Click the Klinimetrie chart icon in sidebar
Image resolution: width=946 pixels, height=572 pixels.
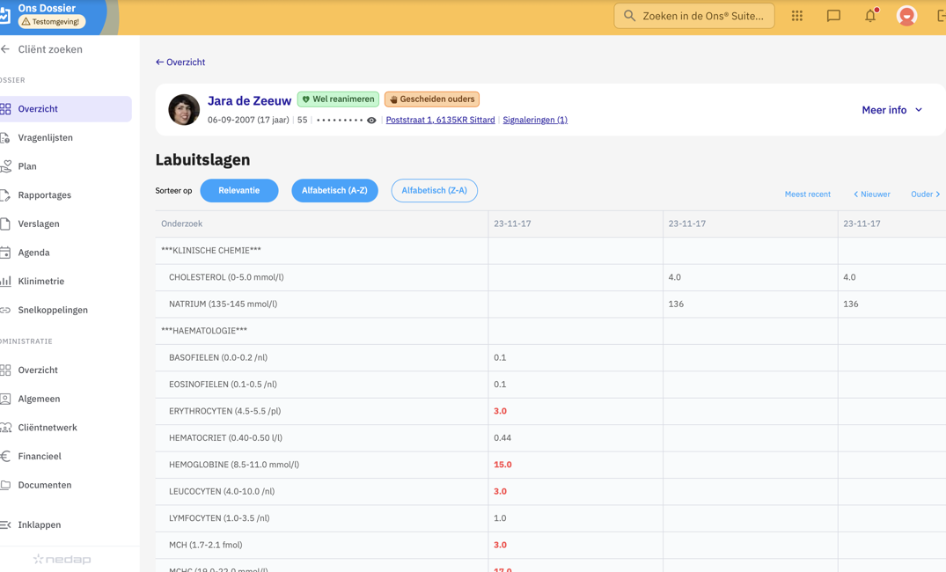coord(6,282)
